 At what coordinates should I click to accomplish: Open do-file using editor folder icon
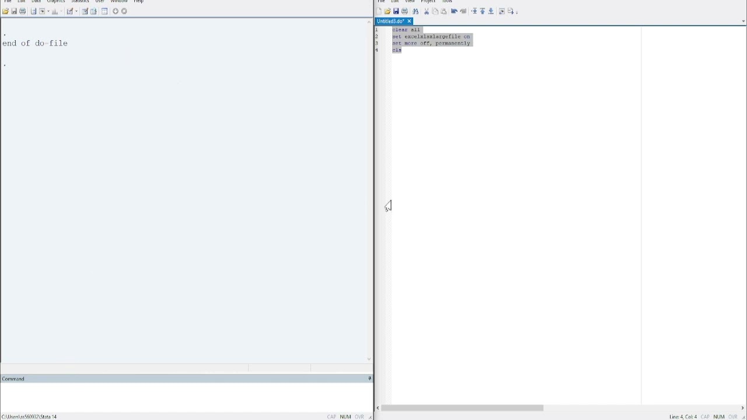coord(388,11)
